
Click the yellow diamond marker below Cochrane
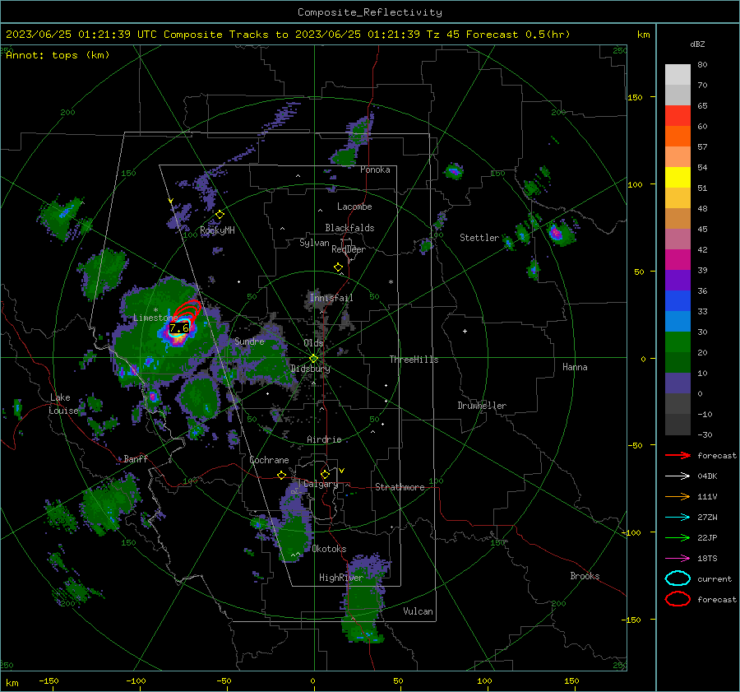pyautogui.click(x=281, y=475)
